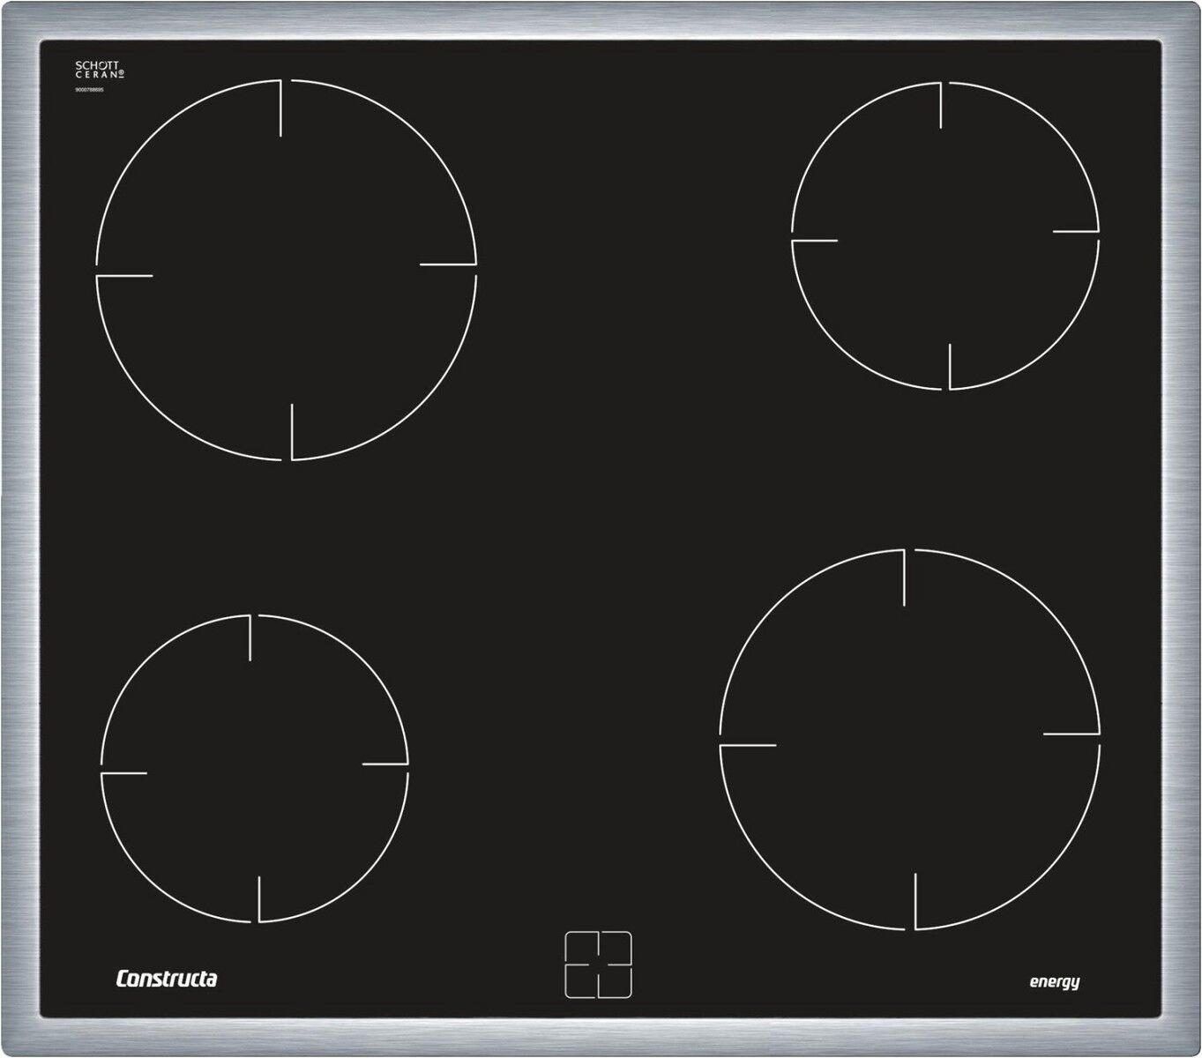Click the Constructa brand logo
1202x1058 pixels.
[167, 978]
